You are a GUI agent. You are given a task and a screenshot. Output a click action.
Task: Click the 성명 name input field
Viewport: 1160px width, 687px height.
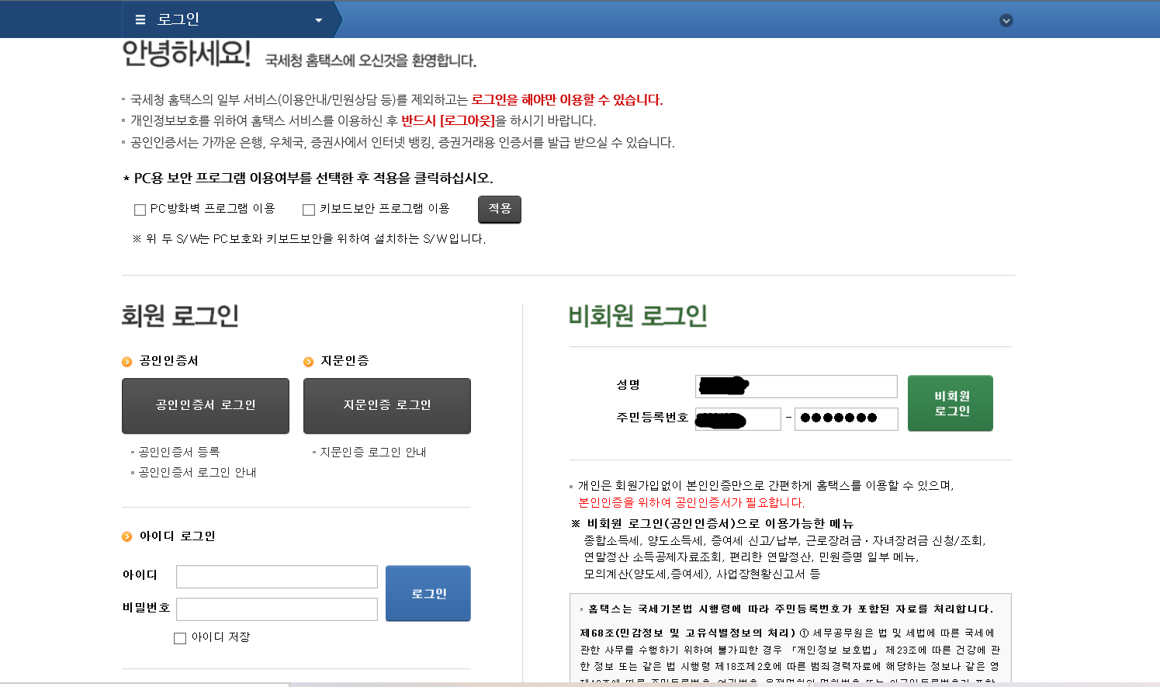pyautogui.click(x=796, y=387)
